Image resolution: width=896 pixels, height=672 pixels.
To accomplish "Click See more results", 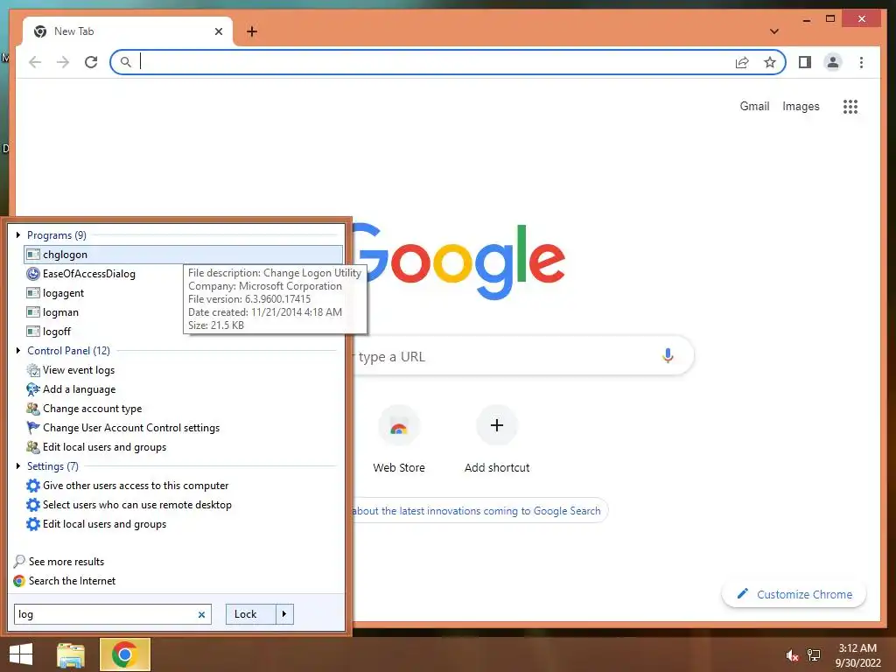I will click(59, 561).
